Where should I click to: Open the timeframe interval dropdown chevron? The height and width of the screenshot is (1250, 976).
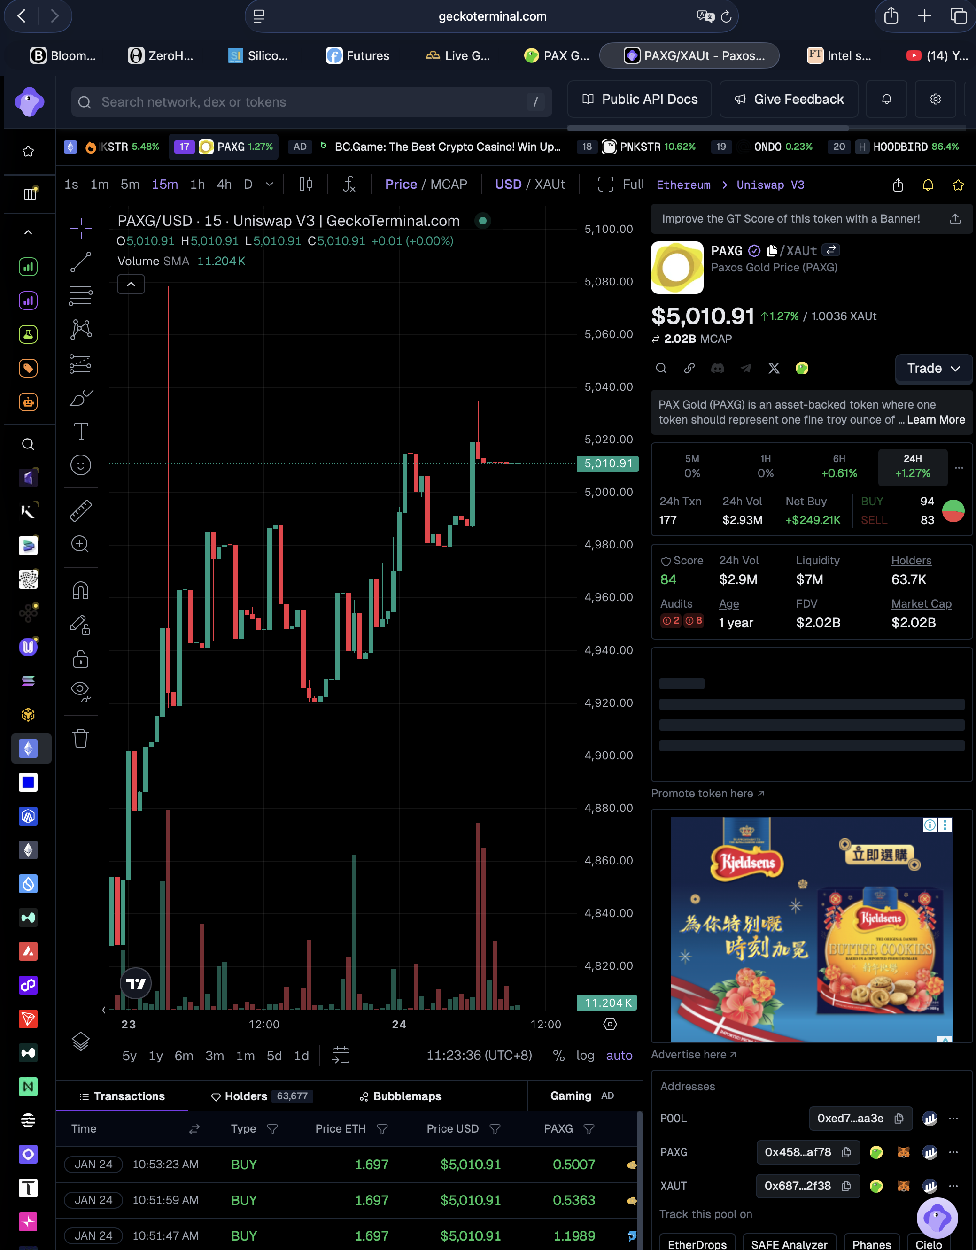pos(269,184)
